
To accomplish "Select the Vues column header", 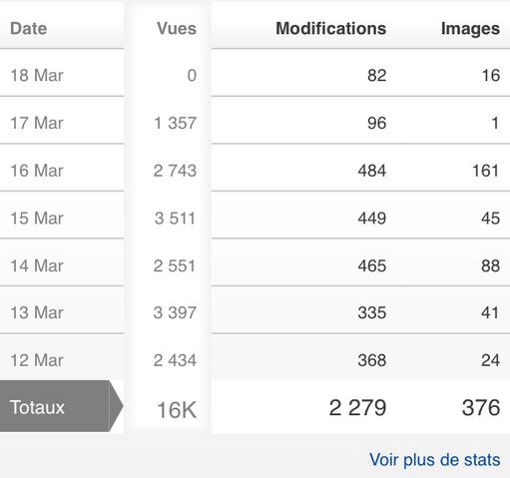I will pos(177,28).
